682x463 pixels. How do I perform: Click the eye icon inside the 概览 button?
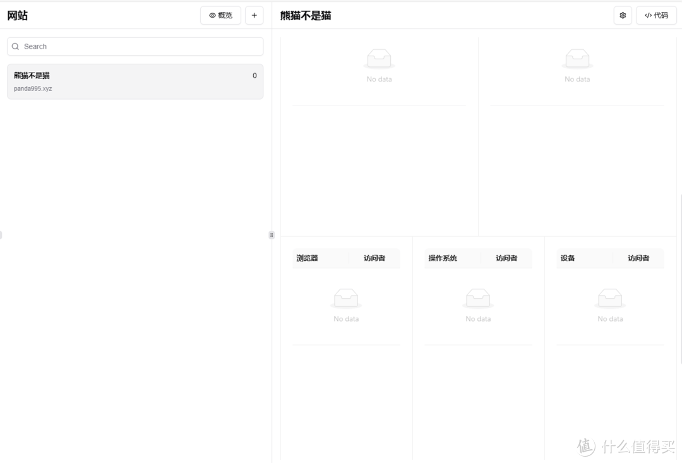pyautogui.click(x=212, y=15)
